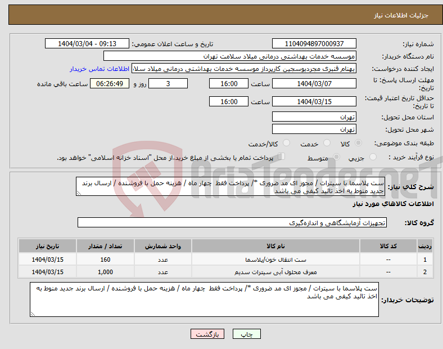Click the request creator name field
443x349 pixels.
tap(244, 69)
